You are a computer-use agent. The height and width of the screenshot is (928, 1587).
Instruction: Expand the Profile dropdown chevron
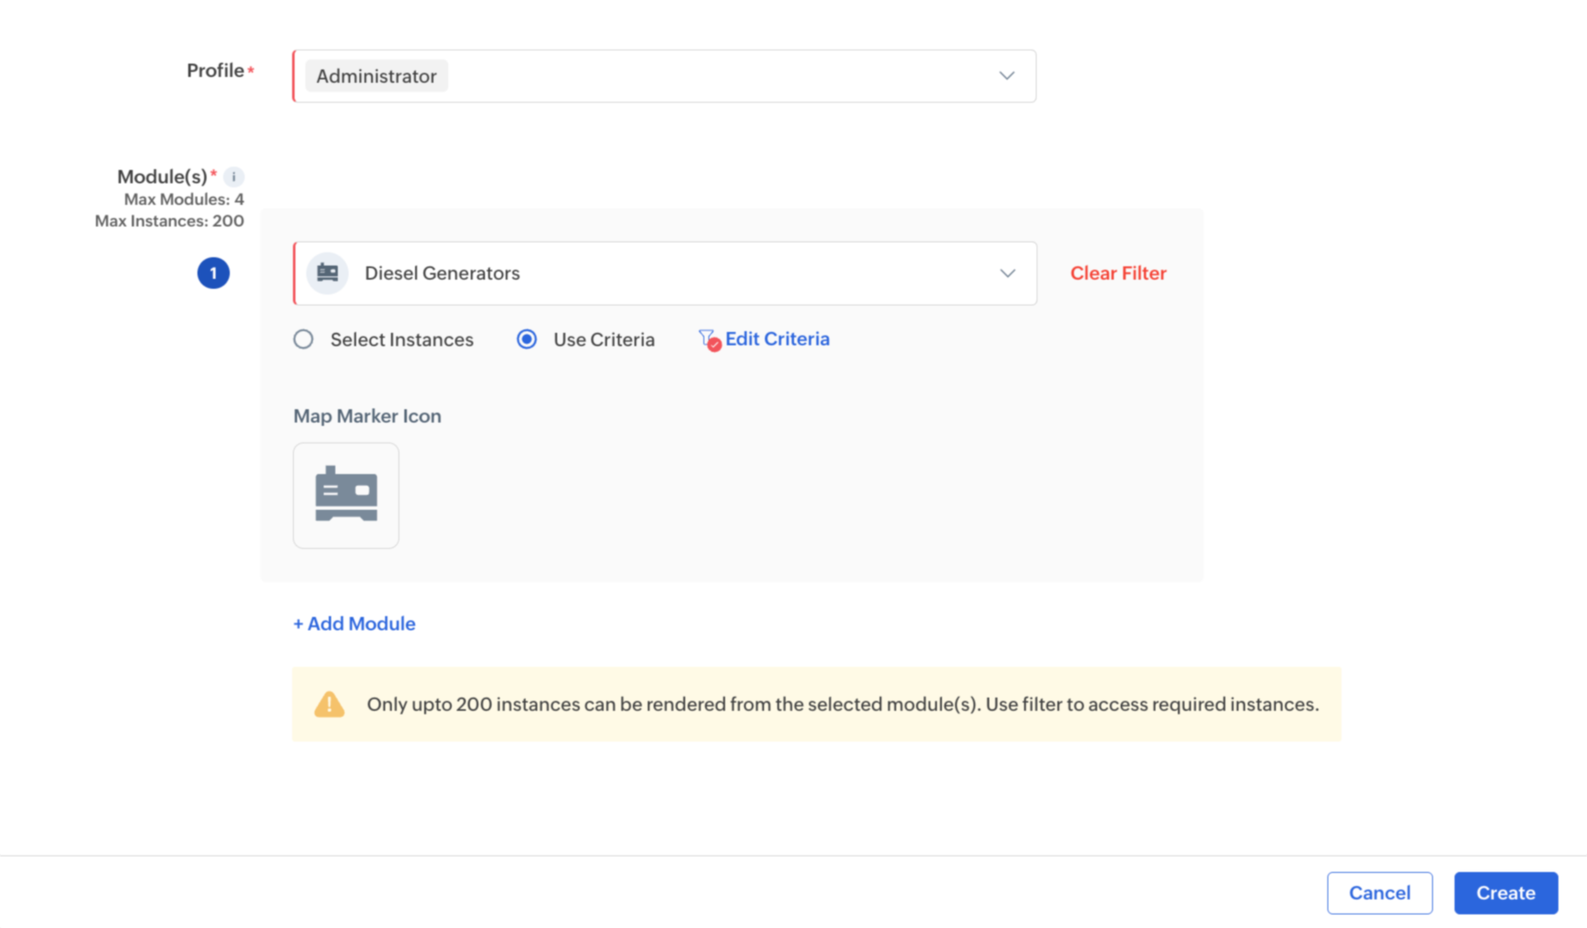click(1006, 76)
